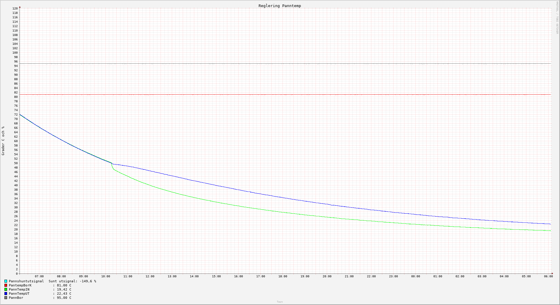This screenshot has height=305, width=560.
Task: Click the PannTempUT value 22,43 C
Action: pos(64,294)
